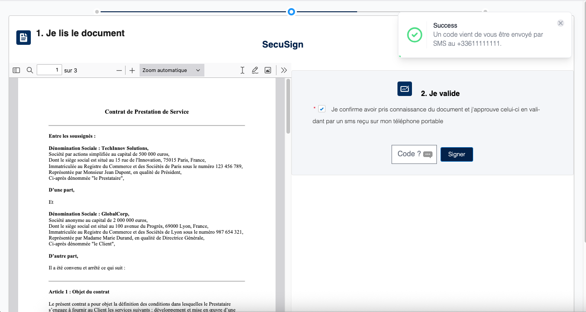Open the find-in-document search icon
The image size is (586, 312).
[30, 70]
